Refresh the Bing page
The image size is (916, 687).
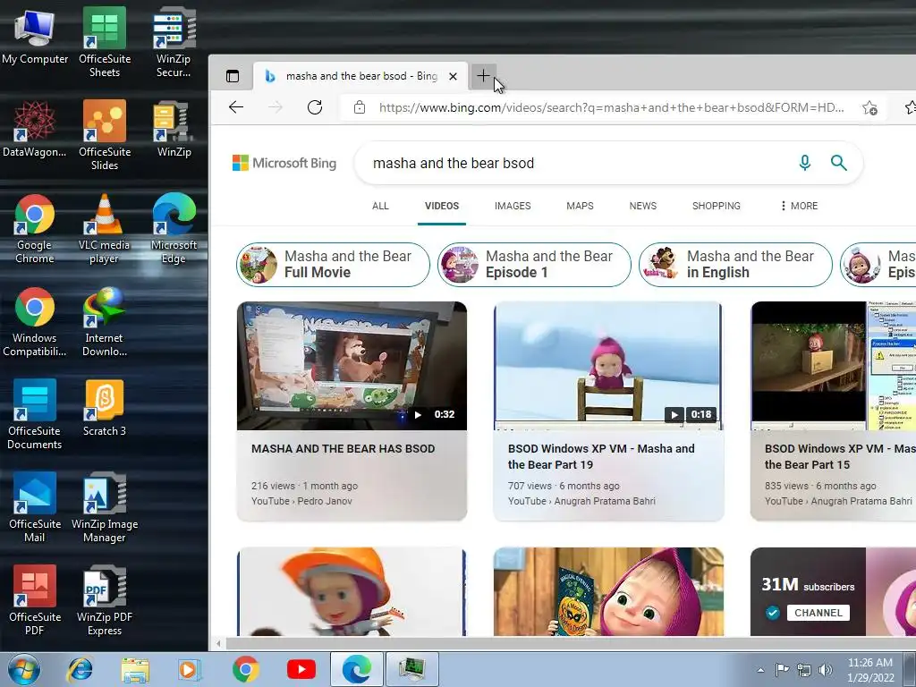point(315,107)
